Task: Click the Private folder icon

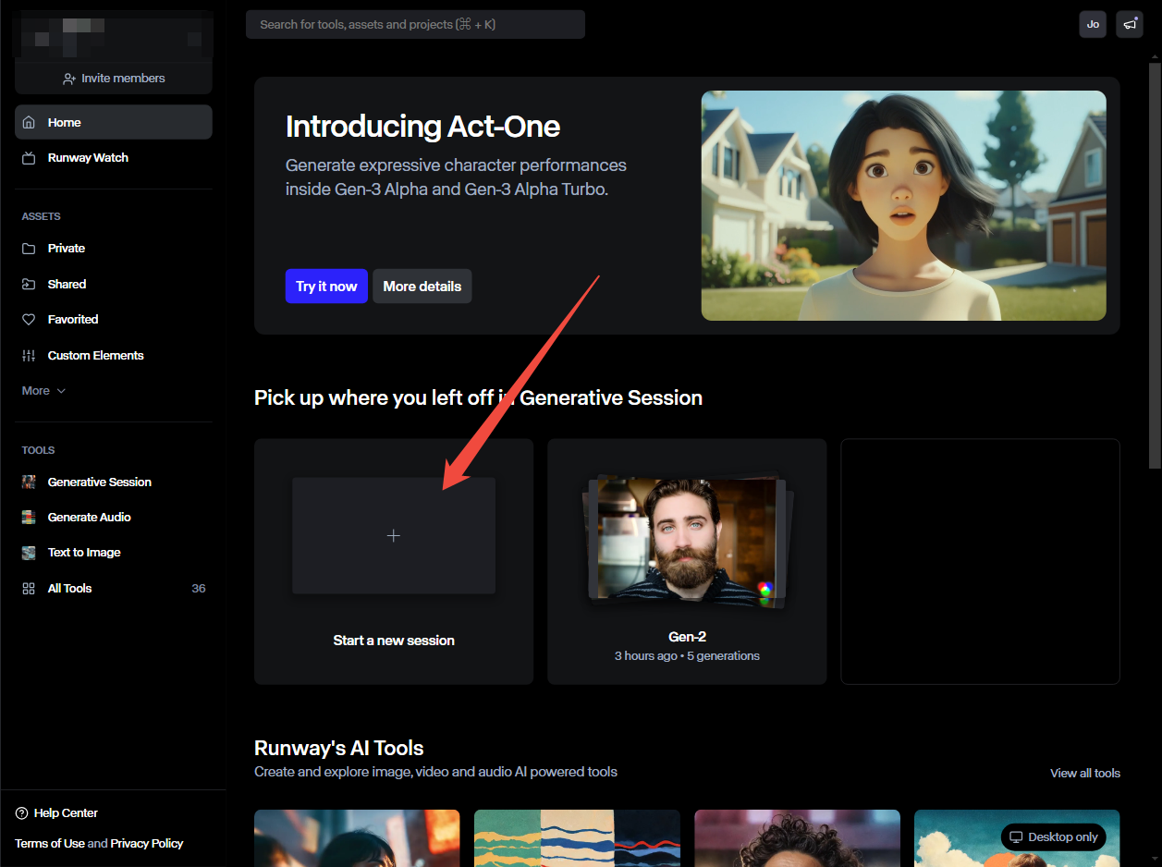Action: click(x=29, y=249)
